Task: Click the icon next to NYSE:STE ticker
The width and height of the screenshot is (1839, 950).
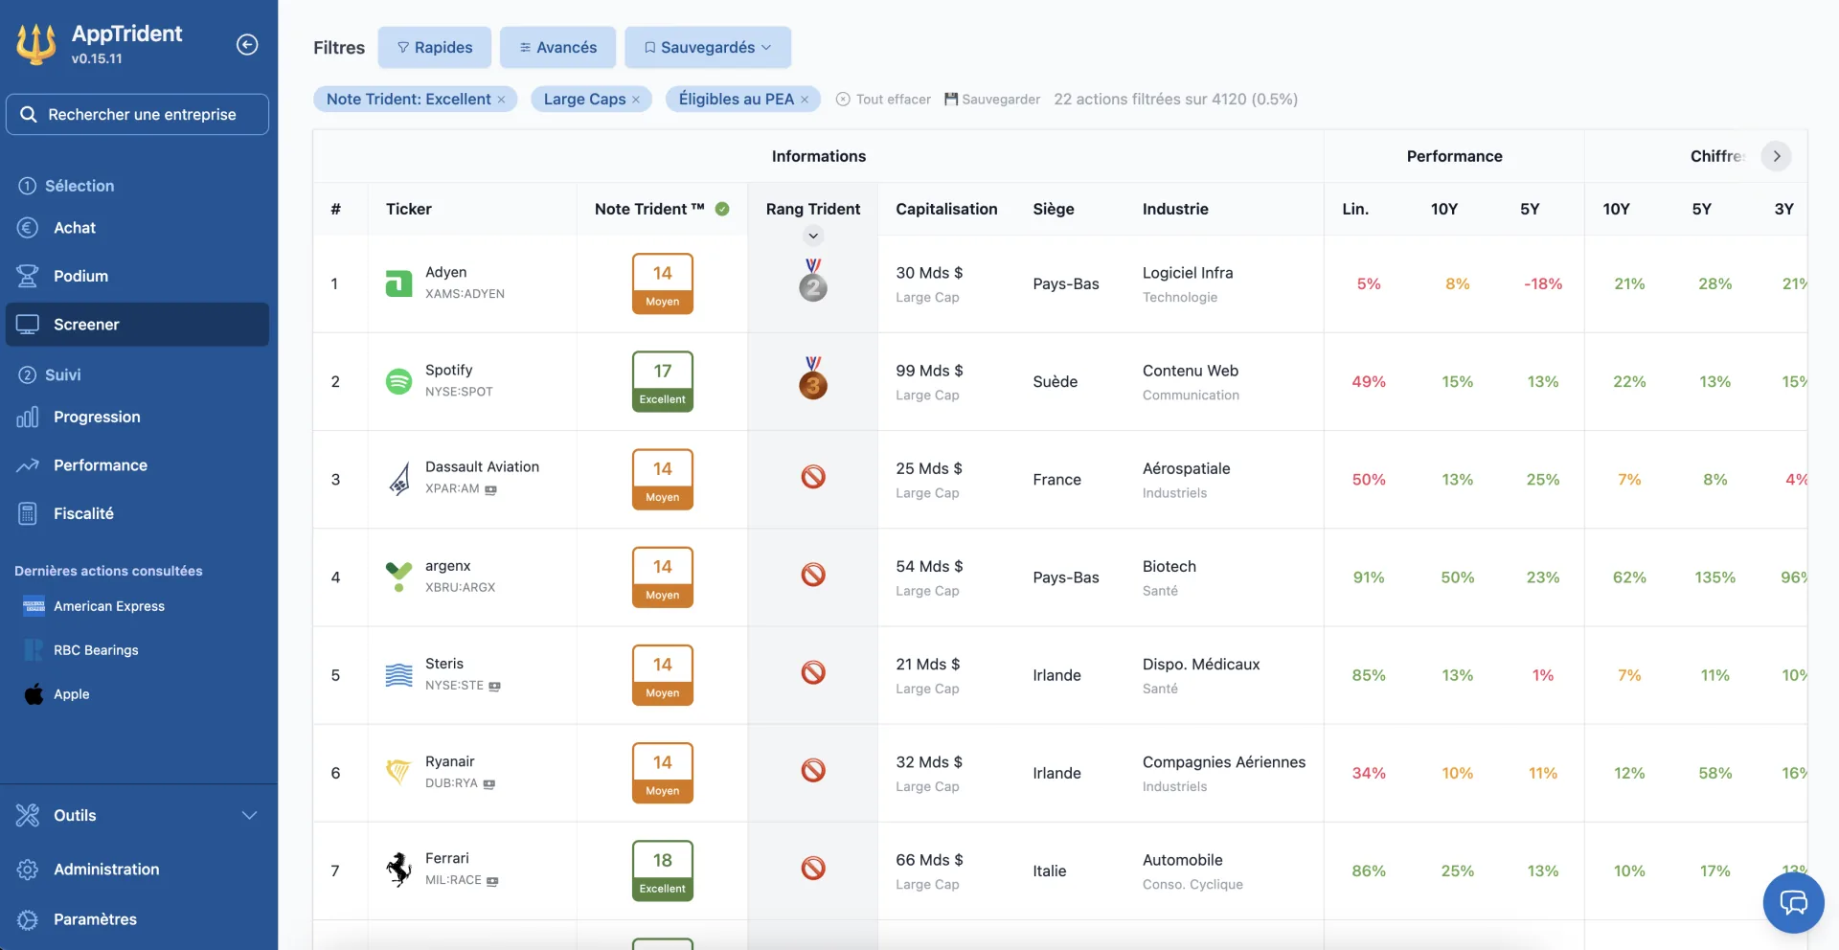Action: pos(494,686)
